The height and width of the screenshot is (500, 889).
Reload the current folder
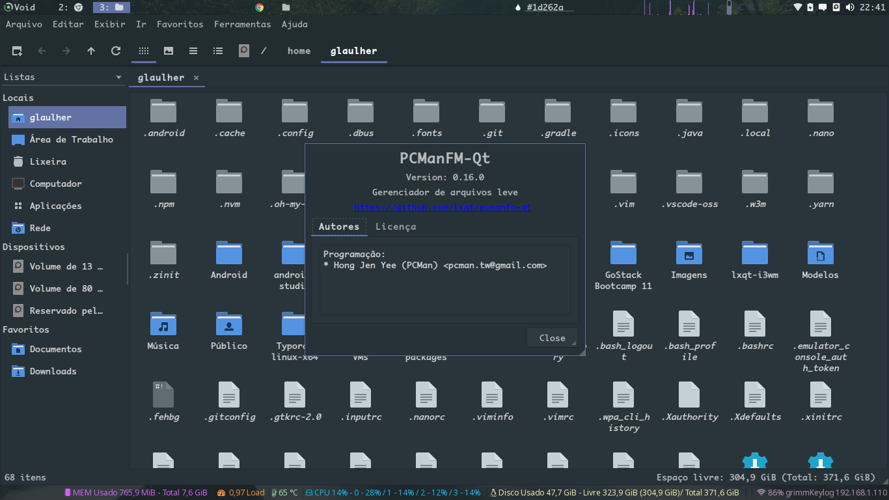coord(116,51)
